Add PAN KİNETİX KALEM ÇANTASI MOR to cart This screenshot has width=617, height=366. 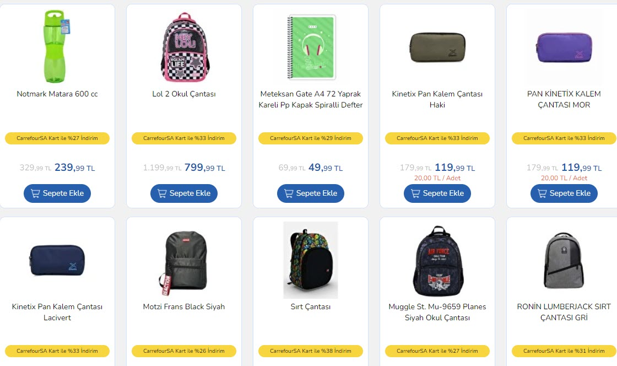pyautogui.click(x=564, y=193)
